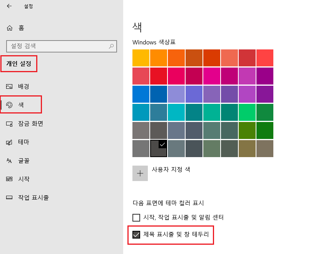The image size is (318, 254).
Task: Click the 사용자 지정 색 label
Action: (171, 169)
